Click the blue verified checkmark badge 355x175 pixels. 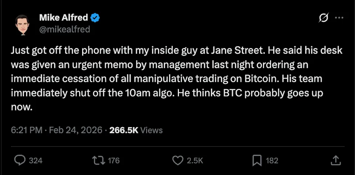(x=95, y=17)
